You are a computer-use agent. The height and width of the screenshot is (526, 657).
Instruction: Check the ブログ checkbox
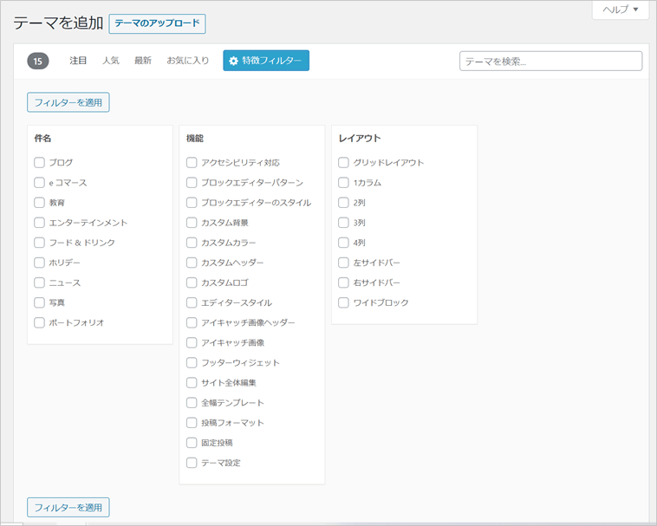[40, 163]
